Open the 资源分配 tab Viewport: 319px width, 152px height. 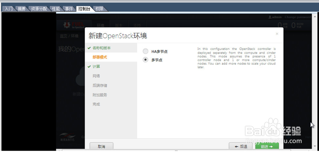[39, 9]
